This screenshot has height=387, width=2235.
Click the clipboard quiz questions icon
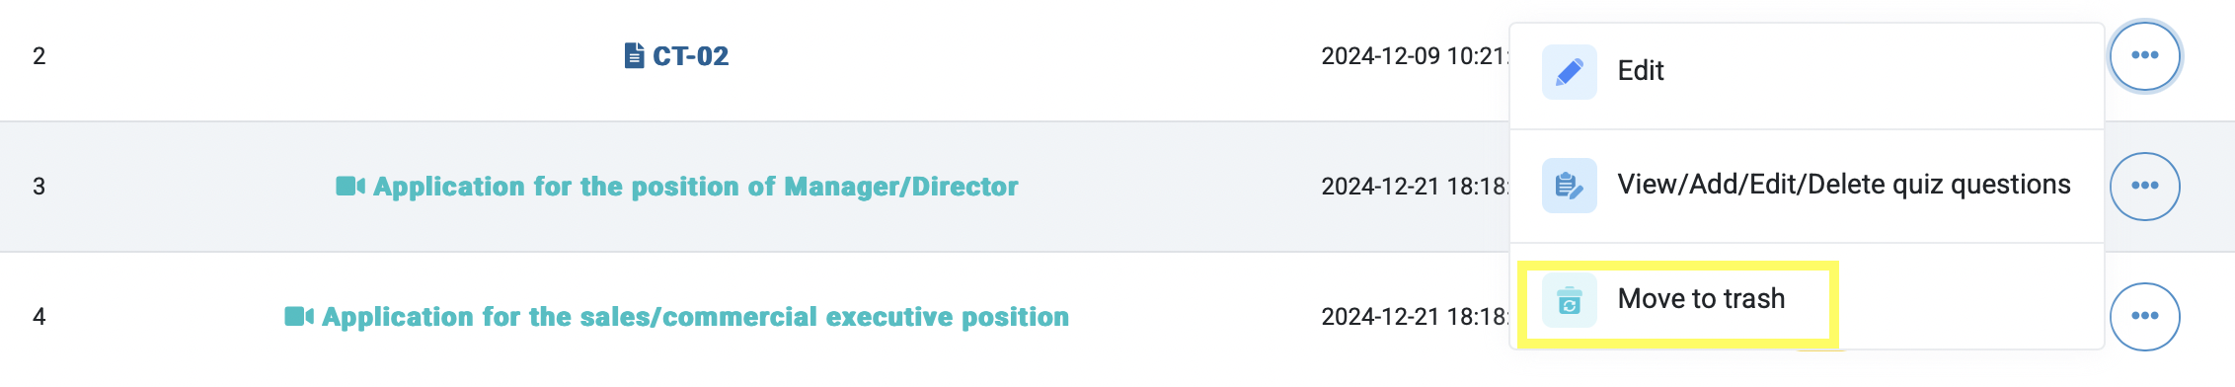coord(1569,186)
